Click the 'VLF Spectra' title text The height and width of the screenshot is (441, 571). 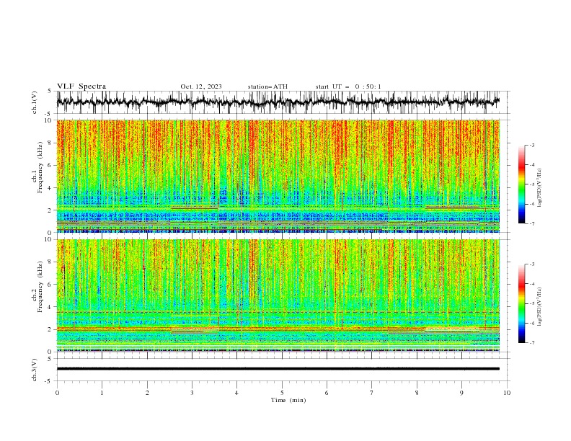pyautogui.click(x=81, y=86)
